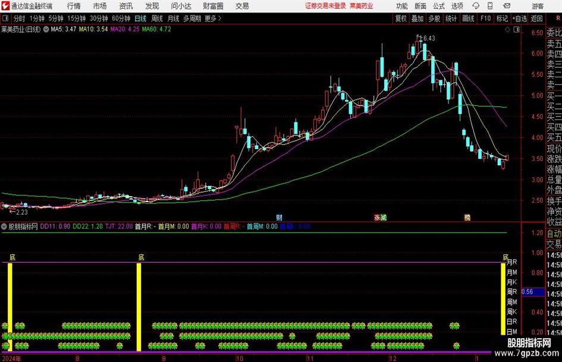Switch to 分时 chart period
The width and height of the screenshot is (562, 362).
(20, 18)
